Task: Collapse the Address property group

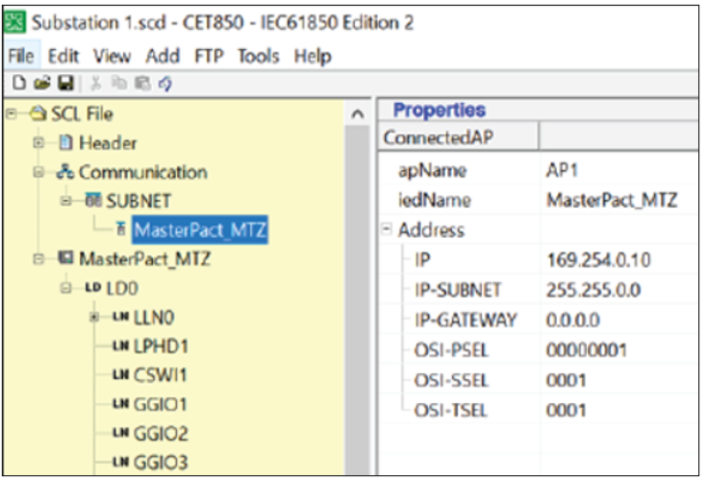Action: click(387, 229)
